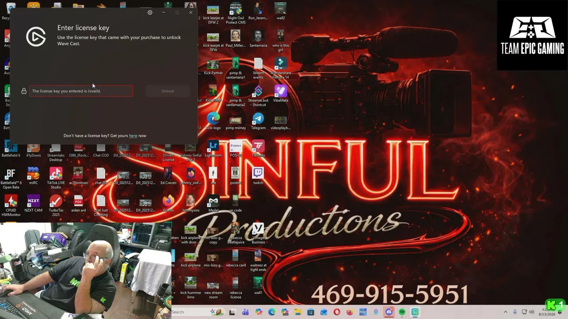
Task: Open 'Ed Craven' image file
Action: pos(168,176)
